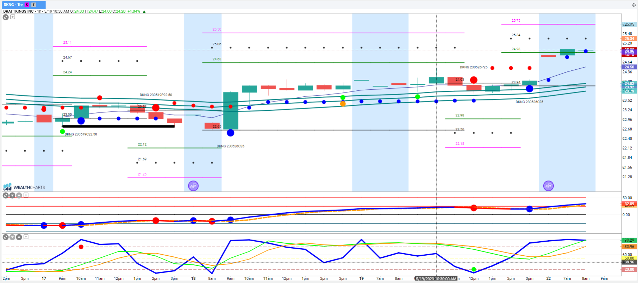Screen dimensions: 638x283
Task: Add indicator with plus icon on bottom pane
Action: tap(26, 237)
